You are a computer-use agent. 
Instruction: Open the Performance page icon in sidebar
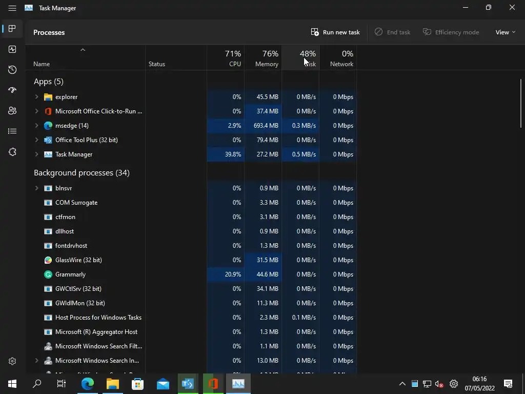[x=12, y=49]
